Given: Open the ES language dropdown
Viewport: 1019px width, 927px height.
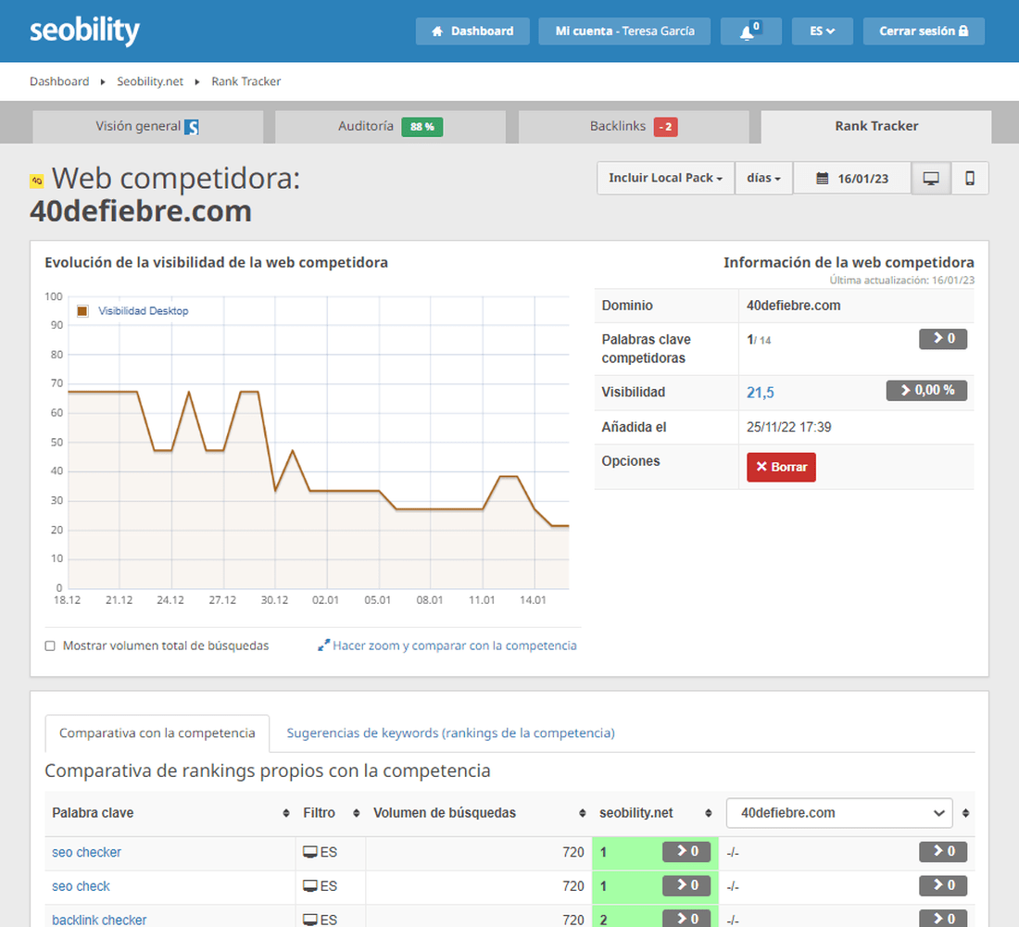Looking at the screenshot, I should tap(822, 31).
